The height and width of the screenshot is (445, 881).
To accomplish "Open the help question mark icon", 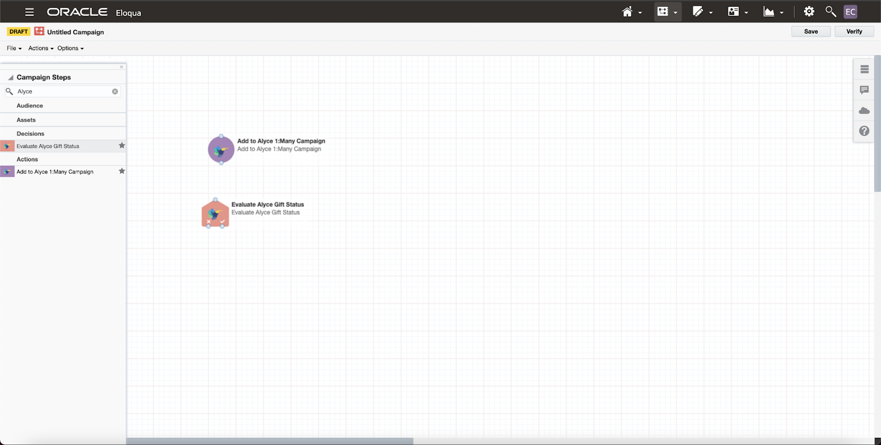I will (864, 131).
